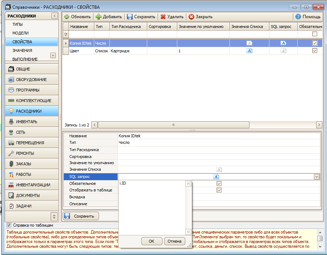Open Значения Списка memo icon for Цвет row
Screen dimensions: 327x255
(249, 50)
